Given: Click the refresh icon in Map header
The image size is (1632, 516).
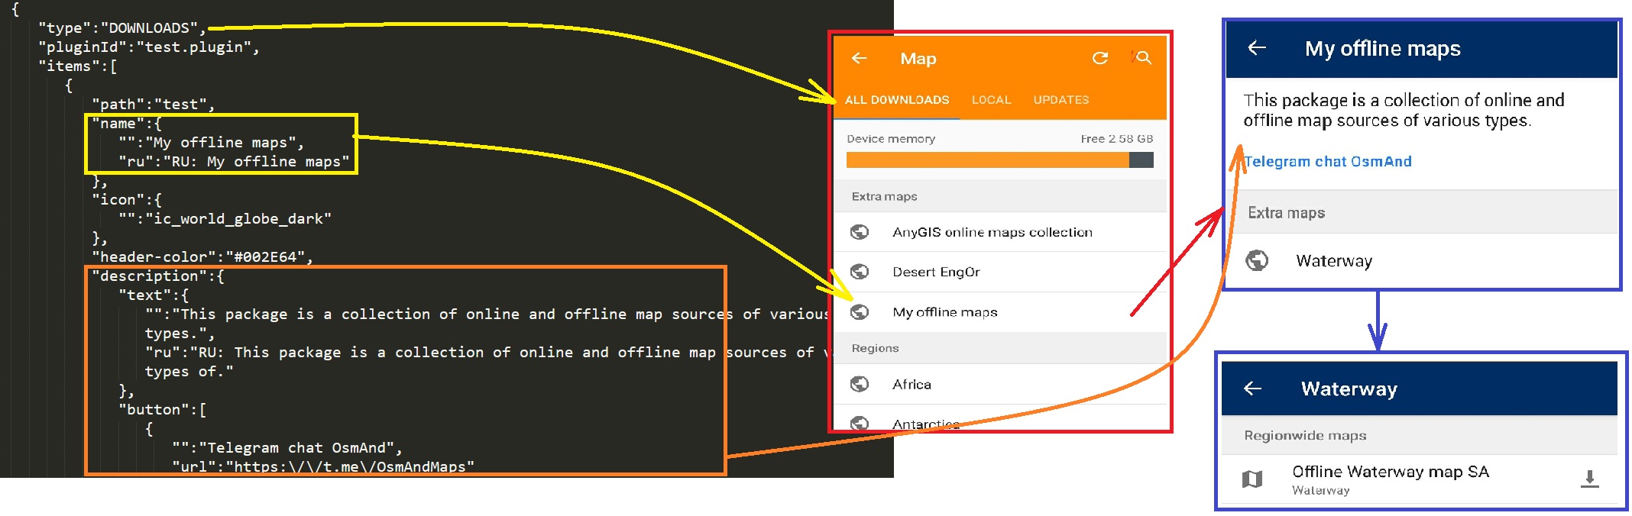Looking at the screenshot, I should [1100, 58].
